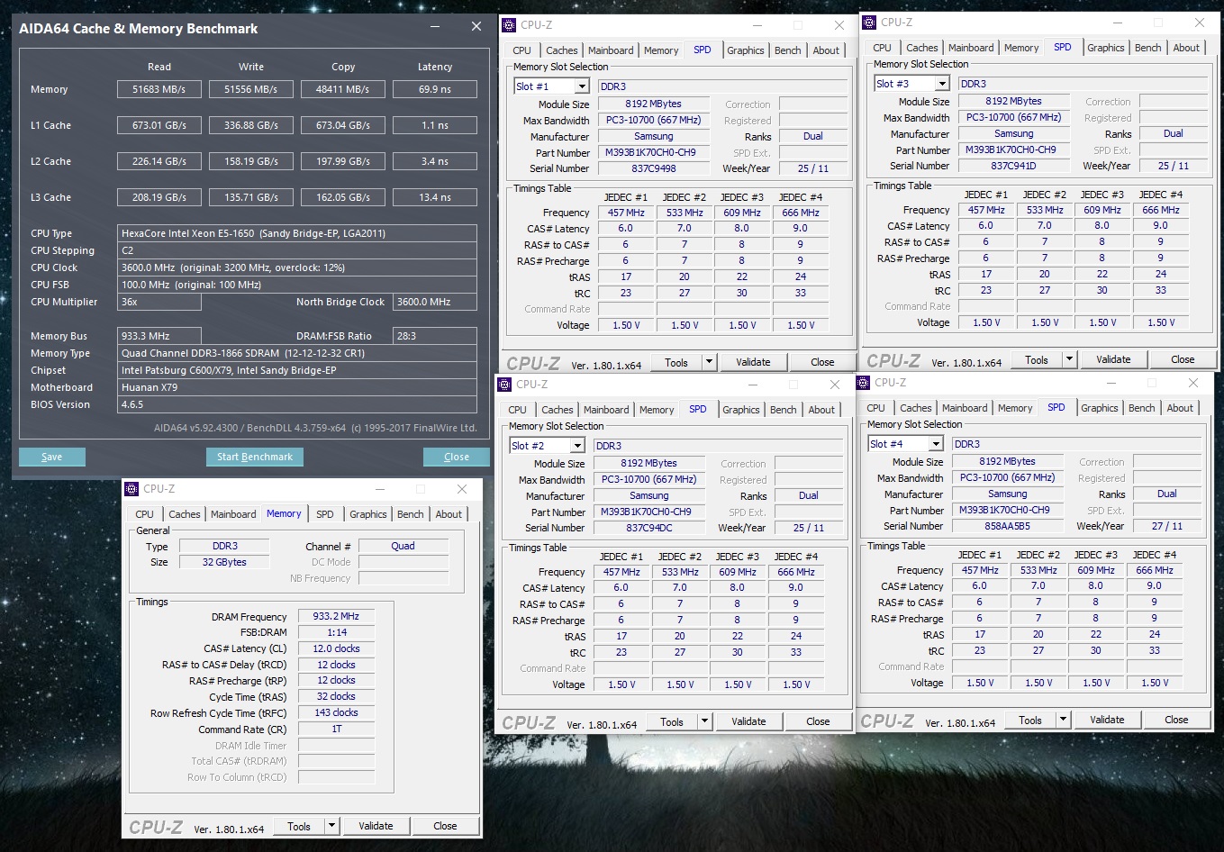Click the Tools button in the Slot #3 window
The height and width of the screenshot is (852, 1224).
point(1037,359)
